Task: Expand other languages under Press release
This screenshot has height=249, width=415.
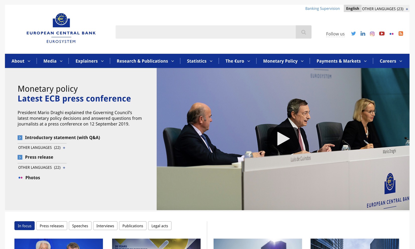Action: tap(42, 167)
